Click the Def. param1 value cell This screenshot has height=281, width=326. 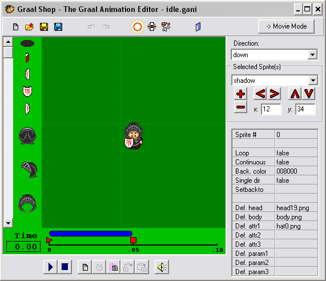(296, 254)
